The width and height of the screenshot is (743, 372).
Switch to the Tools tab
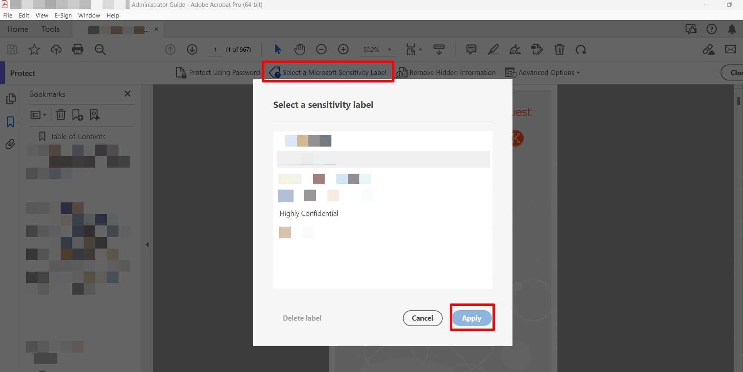51,29
